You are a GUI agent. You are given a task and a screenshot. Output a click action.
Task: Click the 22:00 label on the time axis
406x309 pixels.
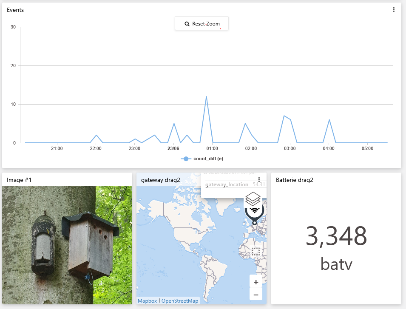tap(96, 148)
